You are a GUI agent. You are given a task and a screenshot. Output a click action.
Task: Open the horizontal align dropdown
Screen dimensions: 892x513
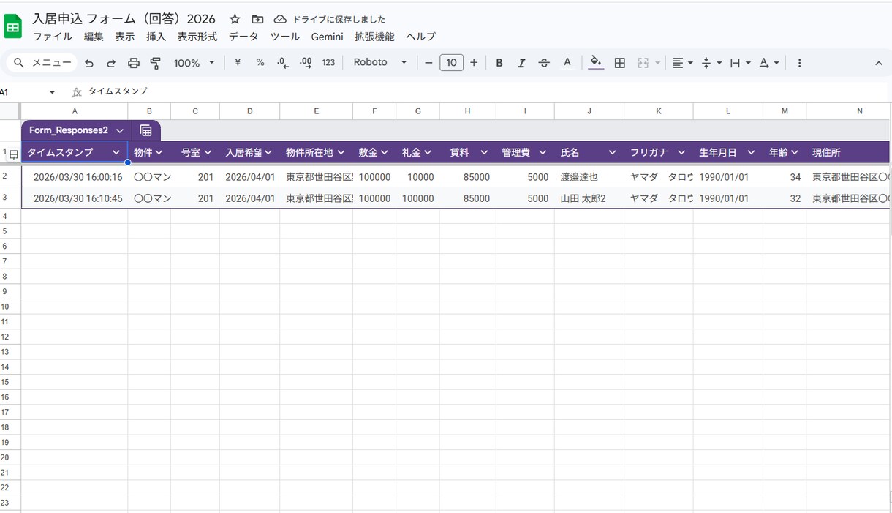coord(682,63)
